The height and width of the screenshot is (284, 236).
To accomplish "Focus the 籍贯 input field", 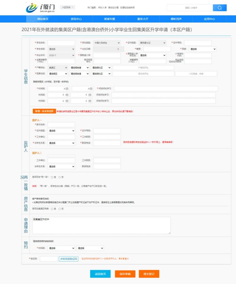I will point(157,49).
